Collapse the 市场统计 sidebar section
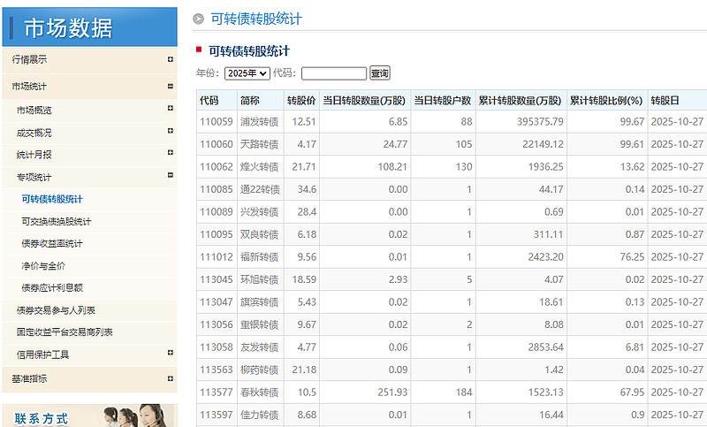The width and height of the screenshot is (707, 427). 170,86
